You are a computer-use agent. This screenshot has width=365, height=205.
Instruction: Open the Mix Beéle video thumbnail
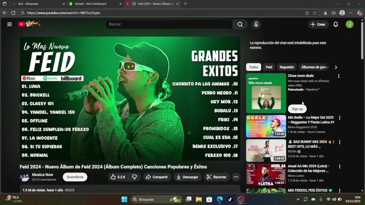coord(266,126)
